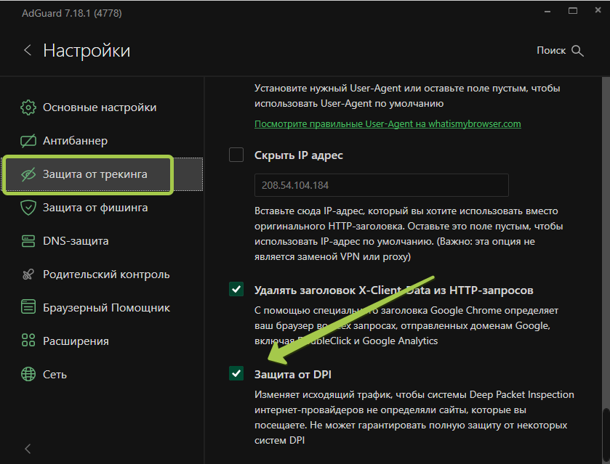The width and height of the screenshot is (610, 464).
Task: Open the whatismybrowser.com User-Agent link
Action: tap(386, 124)
